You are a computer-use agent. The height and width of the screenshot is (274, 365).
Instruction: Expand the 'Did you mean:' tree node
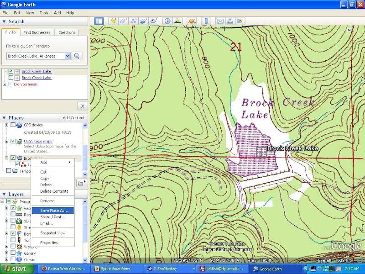[x=5, y=84]
